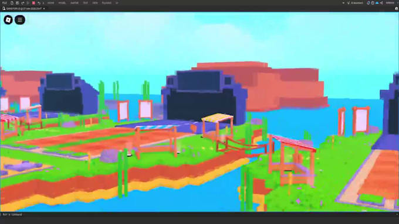
Task: Click the Undo arrow icon
Action: click(x=39, y=3)
